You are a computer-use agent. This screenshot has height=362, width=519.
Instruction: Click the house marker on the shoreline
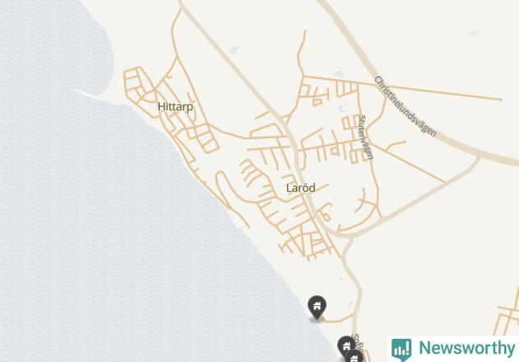pos(317,308)
